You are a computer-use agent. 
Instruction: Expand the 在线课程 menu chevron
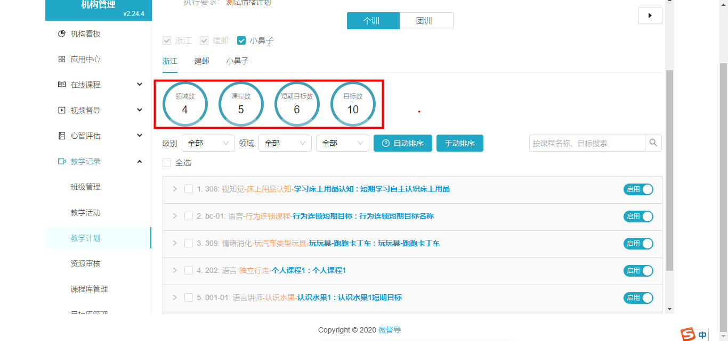140,85
